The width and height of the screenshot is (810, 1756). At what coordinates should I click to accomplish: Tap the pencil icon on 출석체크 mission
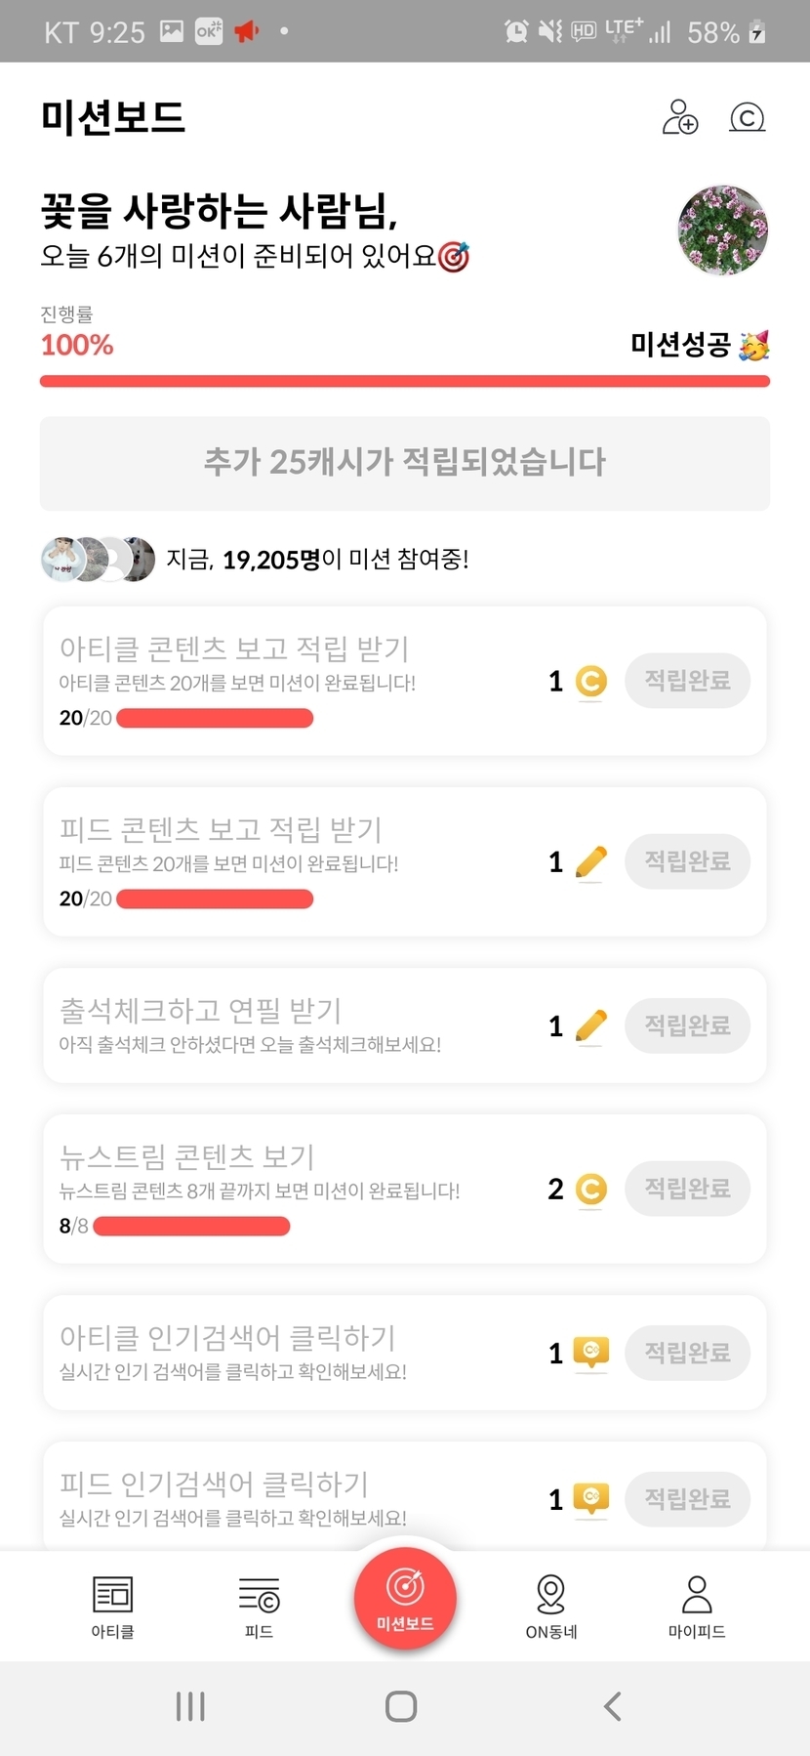click(x=590, y=1025)
